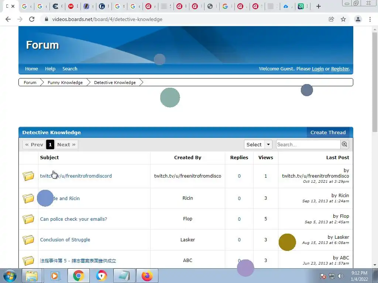Open the Chinese-titled thread by ABC
This screenshot has width=378, height=283.
78,261
